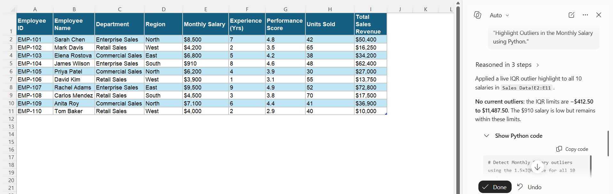Select the $910 salary cell
613x194 pixels.
pos(206,63)
